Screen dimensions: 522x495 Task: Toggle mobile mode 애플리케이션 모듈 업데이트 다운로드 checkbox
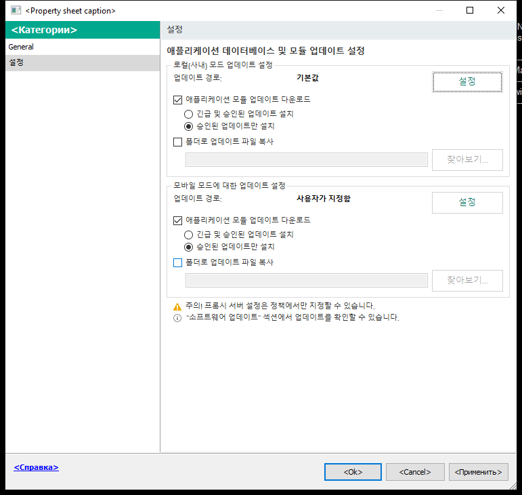click(178, 220)
